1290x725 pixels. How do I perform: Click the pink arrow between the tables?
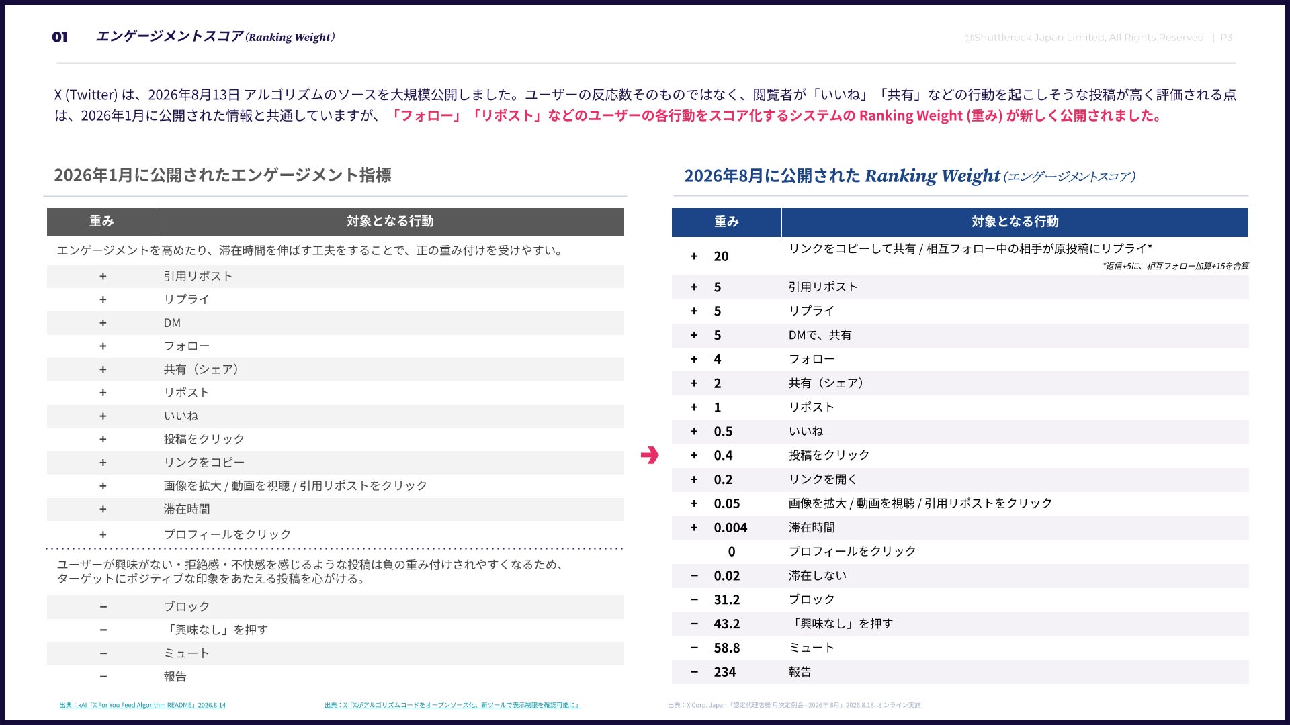650,455
